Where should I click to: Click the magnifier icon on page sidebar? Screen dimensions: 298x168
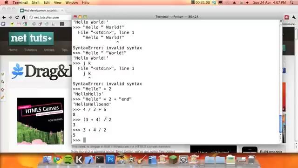point(2,82)
